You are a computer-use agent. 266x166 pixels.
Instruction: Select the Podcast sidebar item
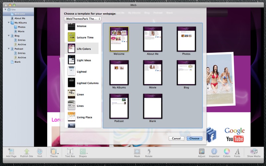pos(18,49)
